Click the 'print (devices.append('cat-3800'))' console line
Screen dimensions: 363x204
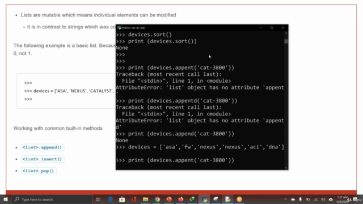pos(175,134)
